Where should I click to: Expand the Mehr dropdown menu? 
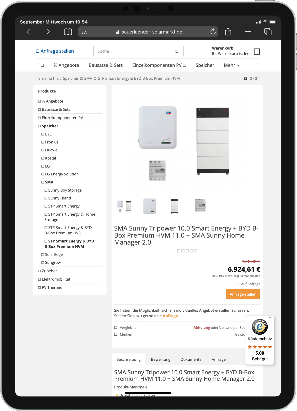pos(231,65)
